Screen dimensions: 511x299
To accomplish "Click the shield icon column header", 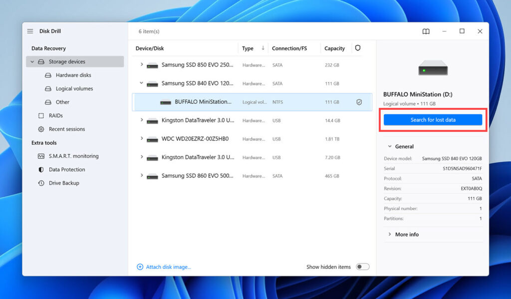I will [x=358, y=48].
